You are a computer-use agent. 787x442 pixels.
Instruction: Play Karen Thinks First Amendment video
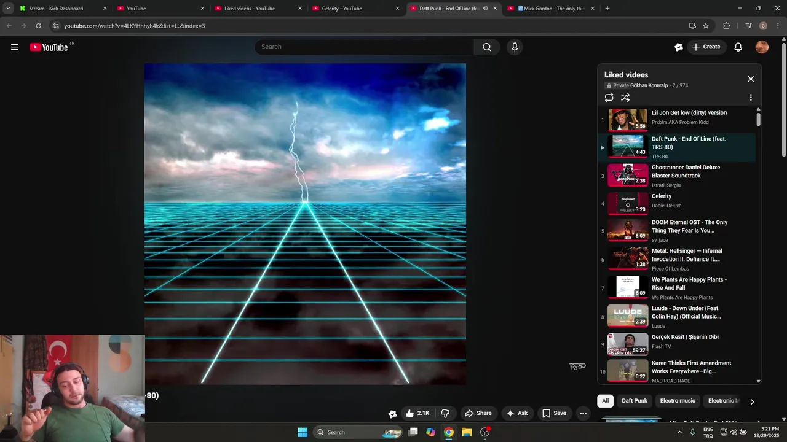coord(676,371)
